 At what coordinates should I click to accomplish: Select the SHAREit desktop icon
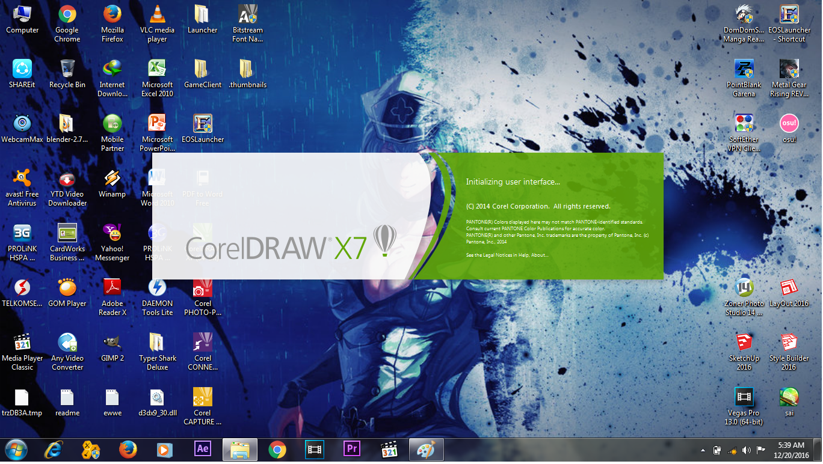22,75
